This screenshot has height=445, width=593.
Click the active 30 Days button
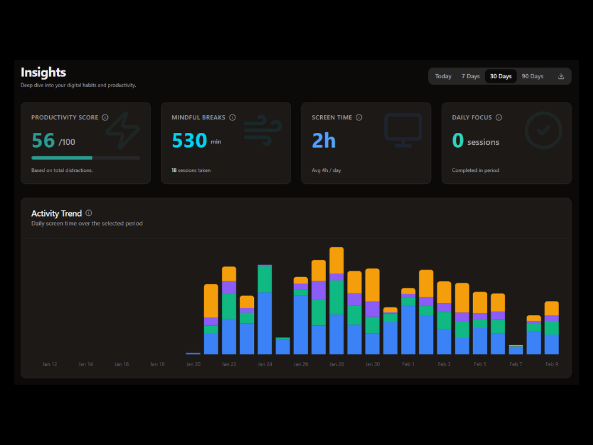[x=500, y=76]
